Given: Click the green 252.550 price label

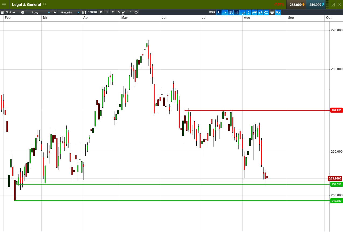Looking at the screenshot, I should (336, 184).
